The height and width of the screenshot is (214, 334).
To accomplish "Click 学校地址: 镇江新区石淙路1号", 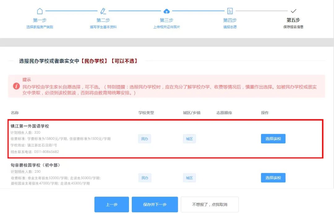I will pyautogui.click(x=34, y=145).
